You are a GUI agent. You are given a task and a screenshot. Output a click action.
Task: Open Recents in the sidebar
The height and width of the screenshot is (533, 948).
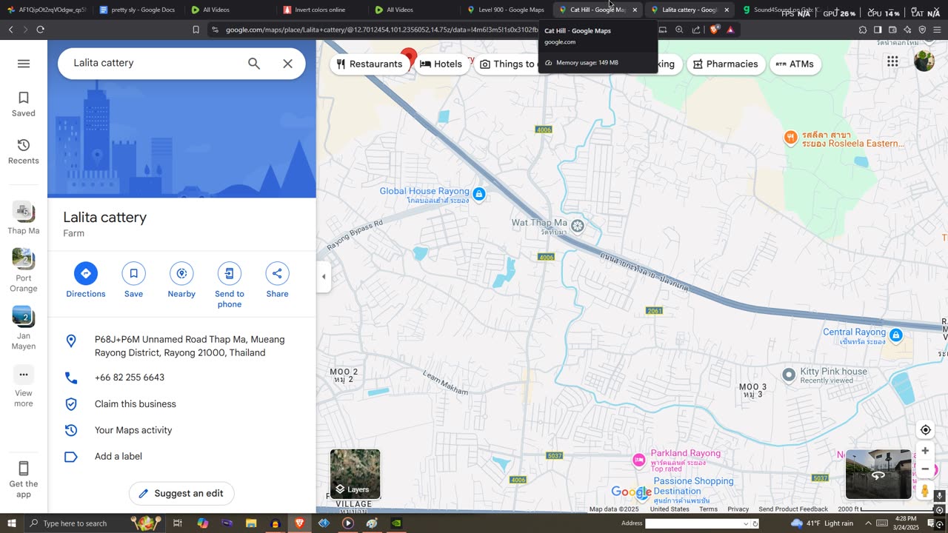(24, 151)
